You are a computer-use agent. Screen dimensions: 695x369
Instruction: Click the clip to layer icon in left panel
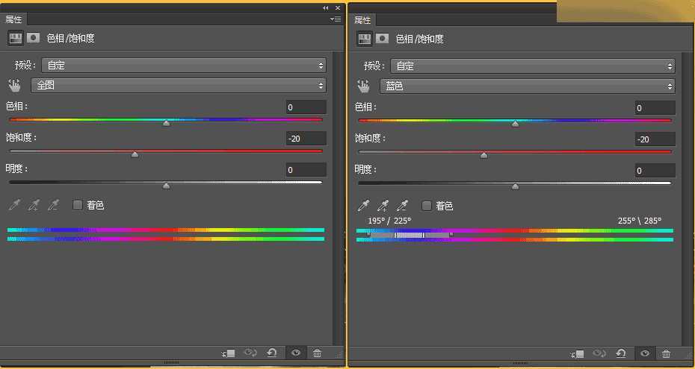coord(228,353)
